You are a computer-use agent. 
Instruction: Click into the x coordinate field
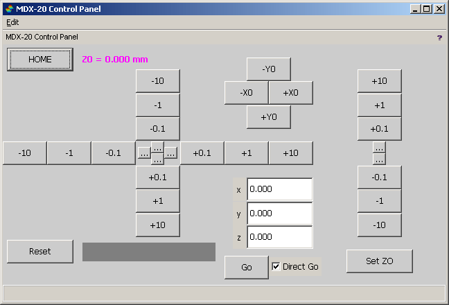[280, 189]
